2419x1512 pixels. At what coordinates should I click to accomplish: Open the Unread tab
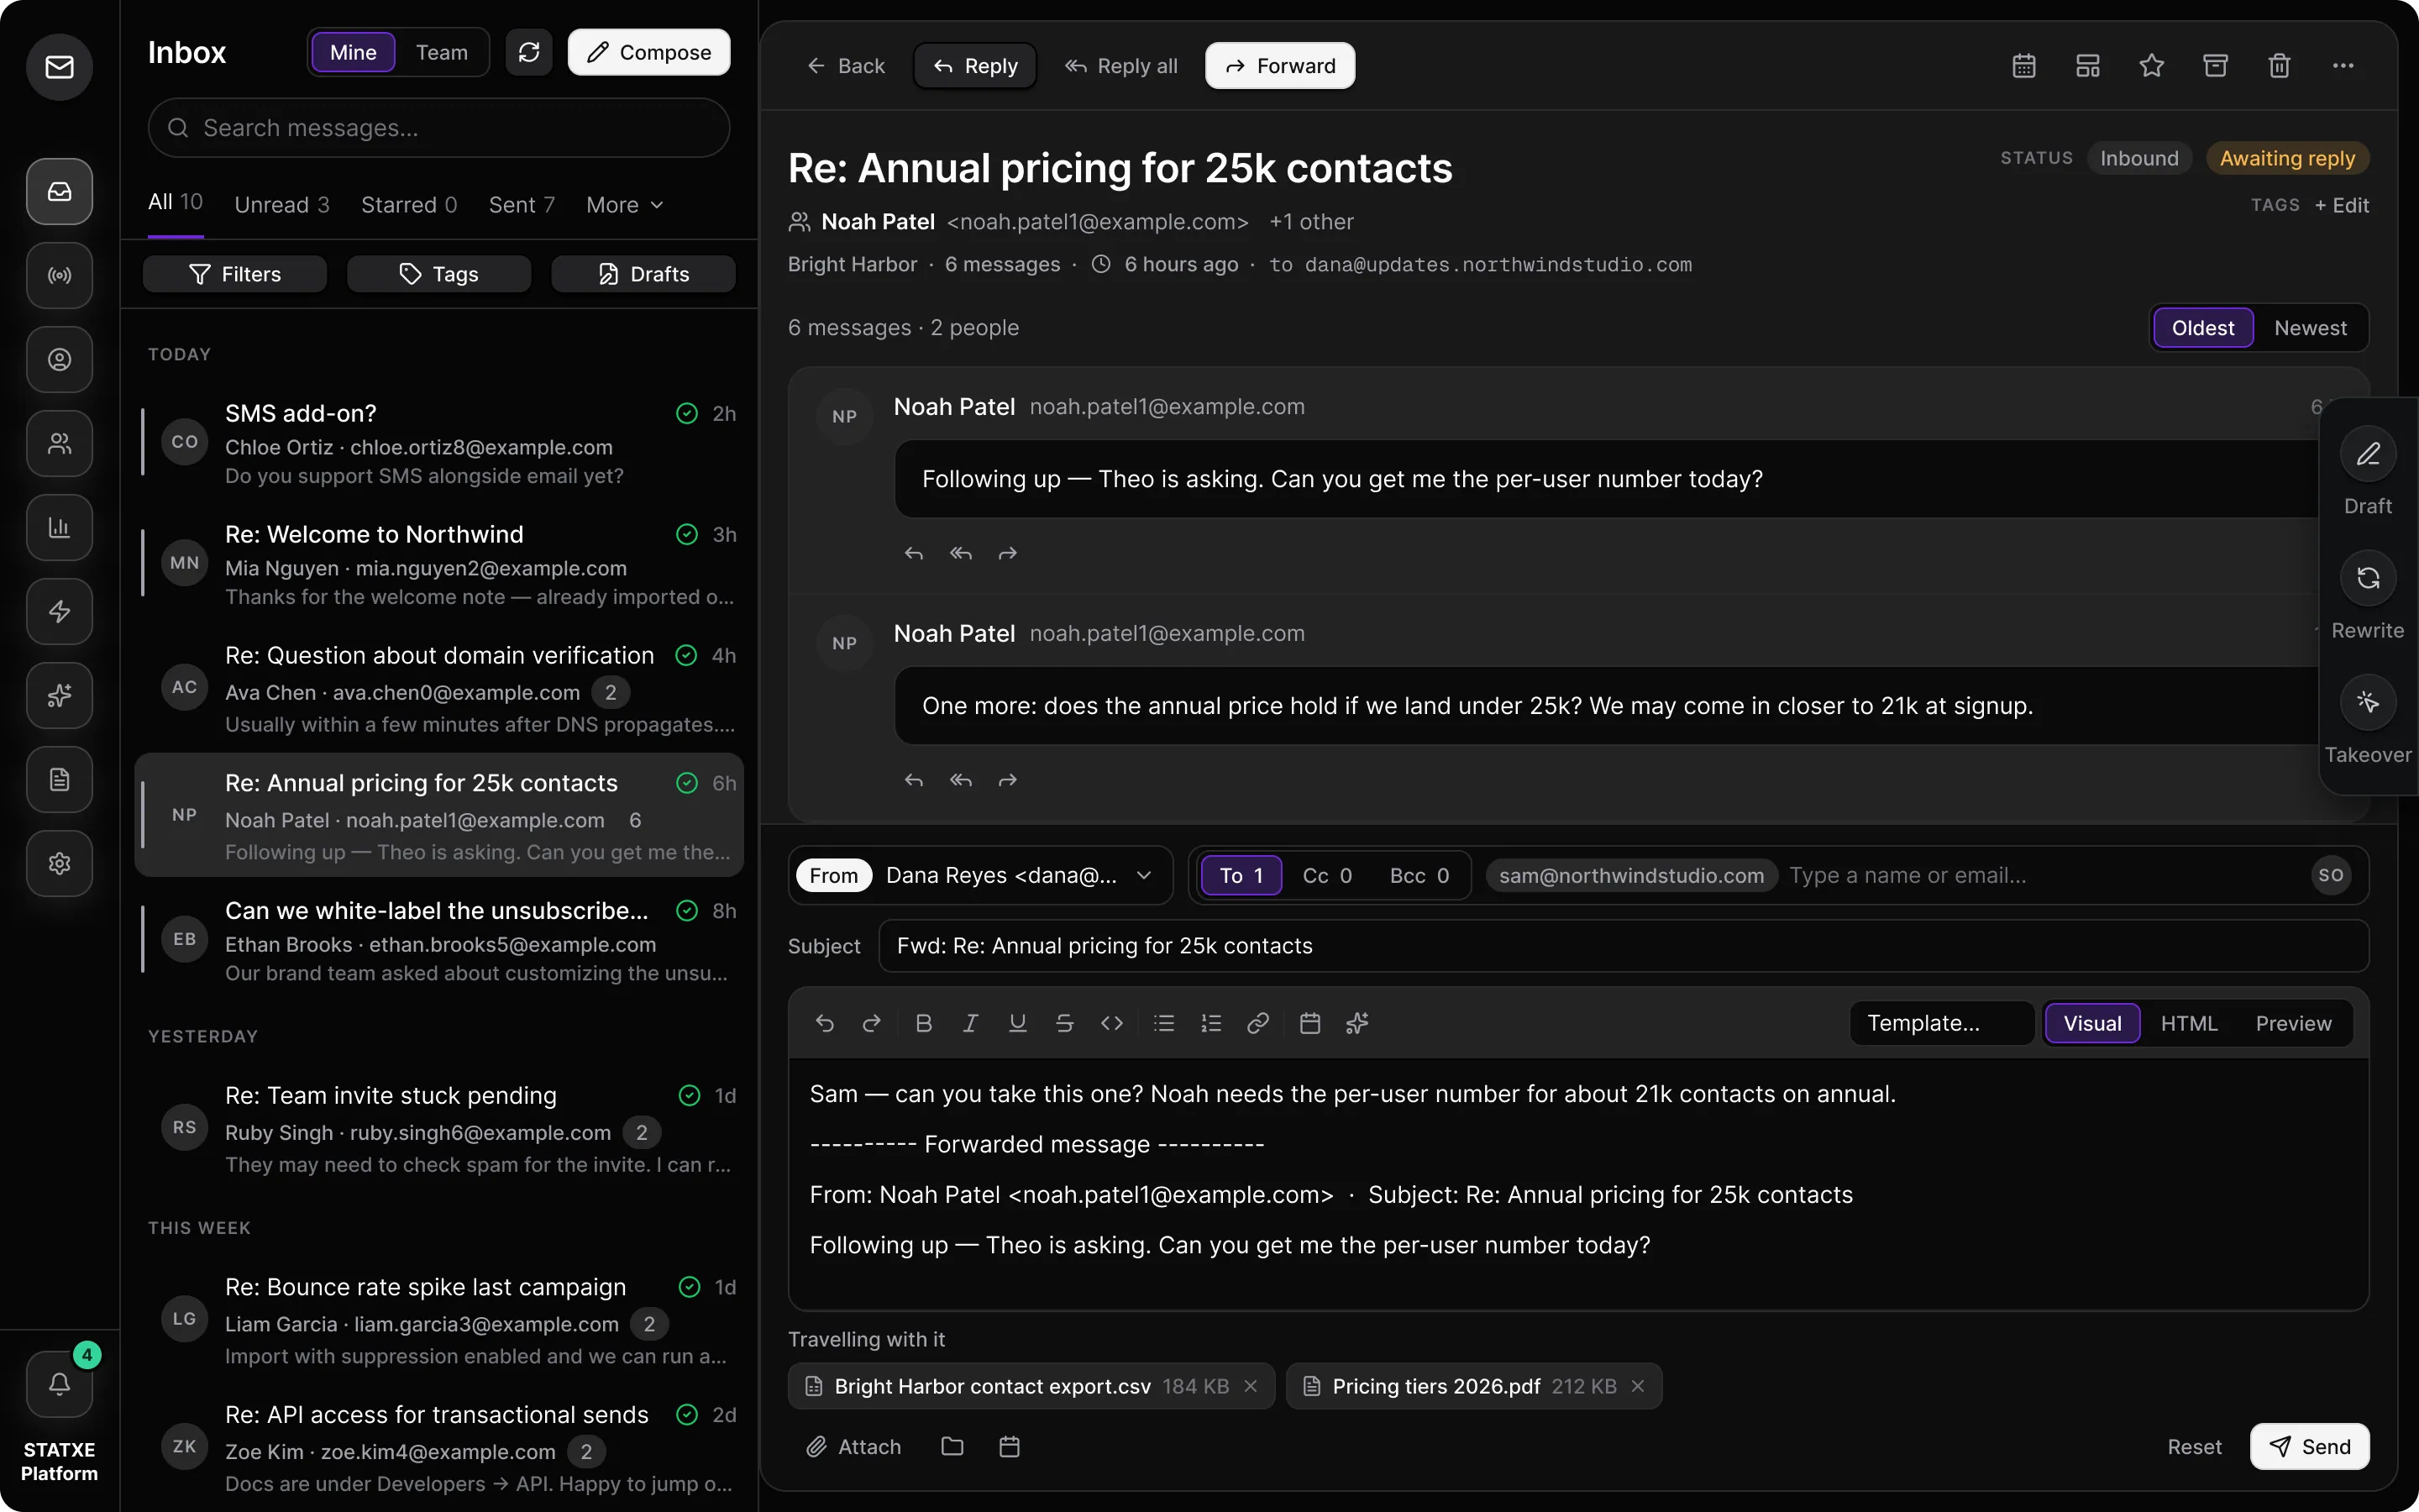tap(282, 205)
